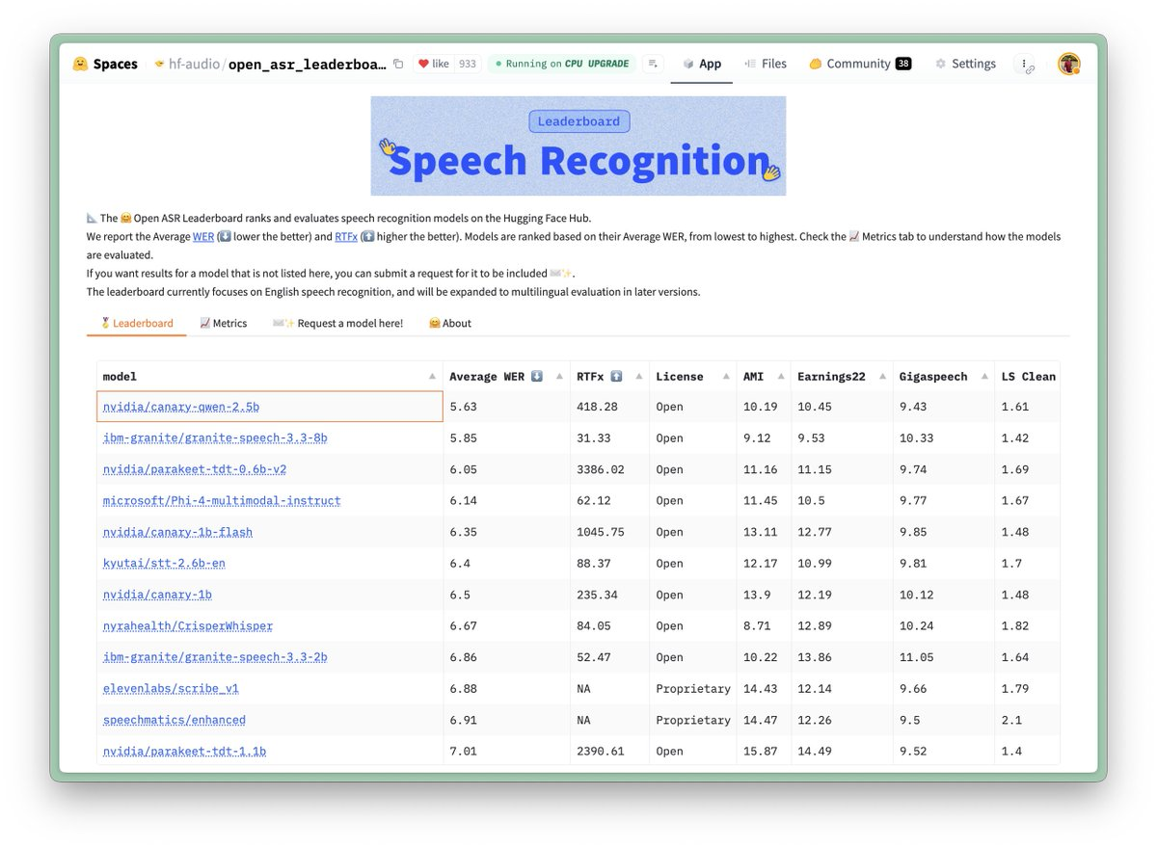Go to Hugging Face Spaces home
Screen dimensions: 1157x848
point(105,65)
